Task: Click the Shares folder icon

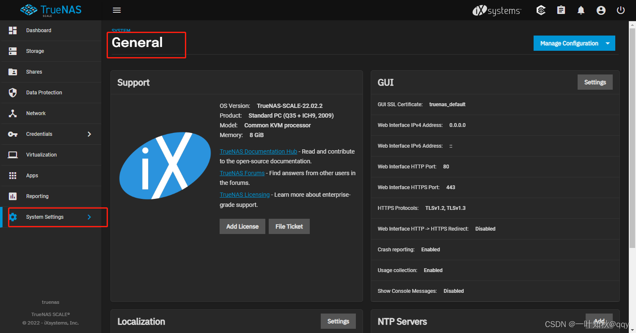Action: coord(13,72)
